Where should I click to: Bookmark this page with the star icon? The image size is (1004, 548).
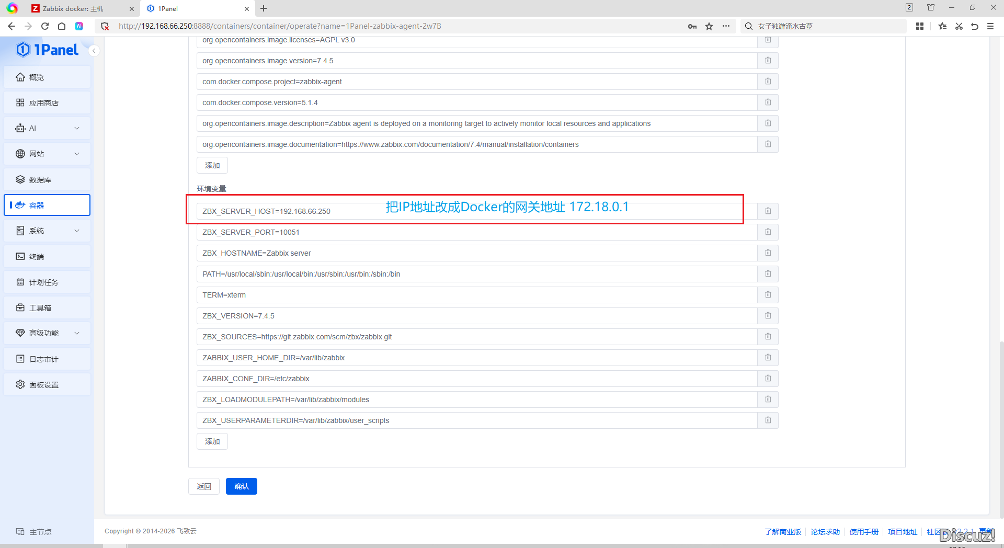(x=709, y=26)
